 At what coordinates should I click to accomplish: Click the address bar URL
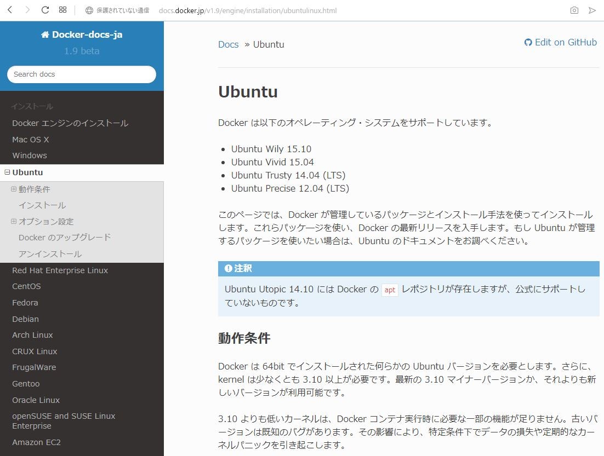(248, 10)
